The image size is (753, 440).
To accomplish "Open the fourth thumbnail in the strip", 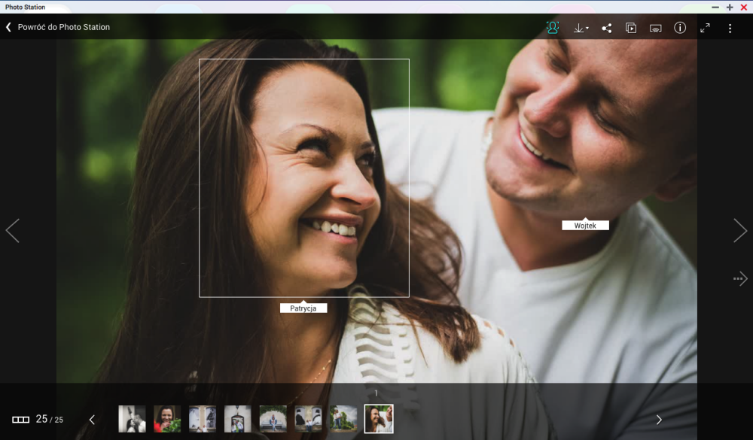I will (x=238, y=419).
